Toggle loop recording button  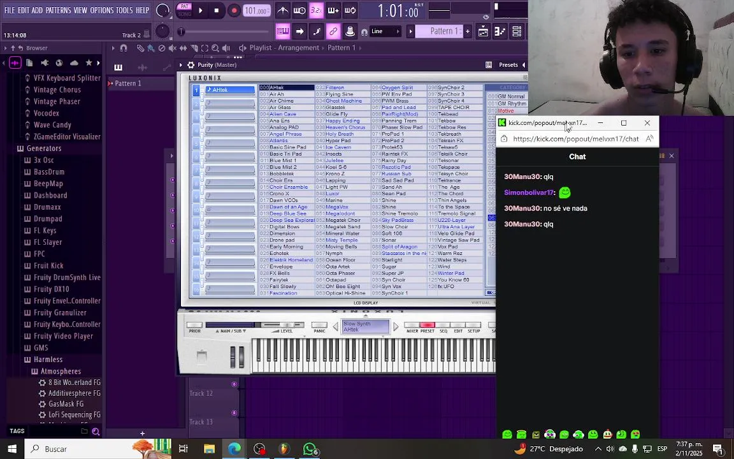(x=350, y=10)
